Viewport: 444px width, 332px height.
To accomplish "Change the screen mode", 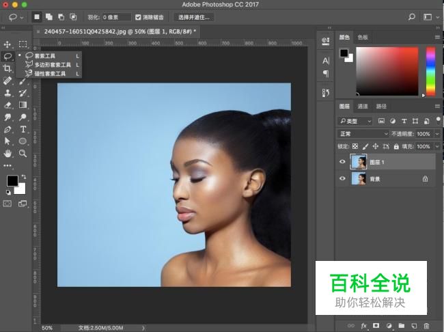I will (23, 204).
